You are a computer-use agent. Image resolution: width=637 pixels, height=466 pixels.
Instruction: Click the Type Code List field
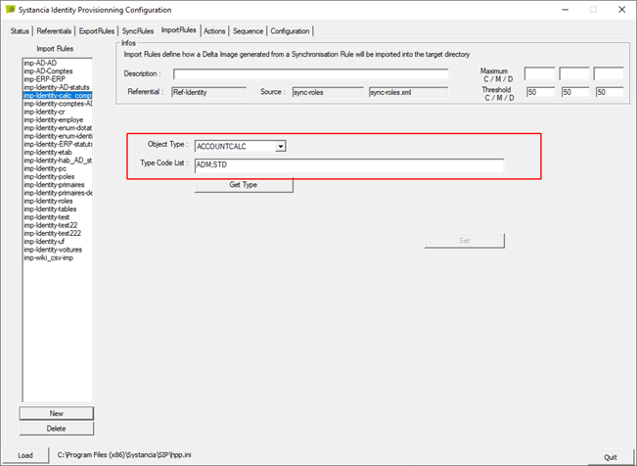pyautogui.click(x=349, y=165)
